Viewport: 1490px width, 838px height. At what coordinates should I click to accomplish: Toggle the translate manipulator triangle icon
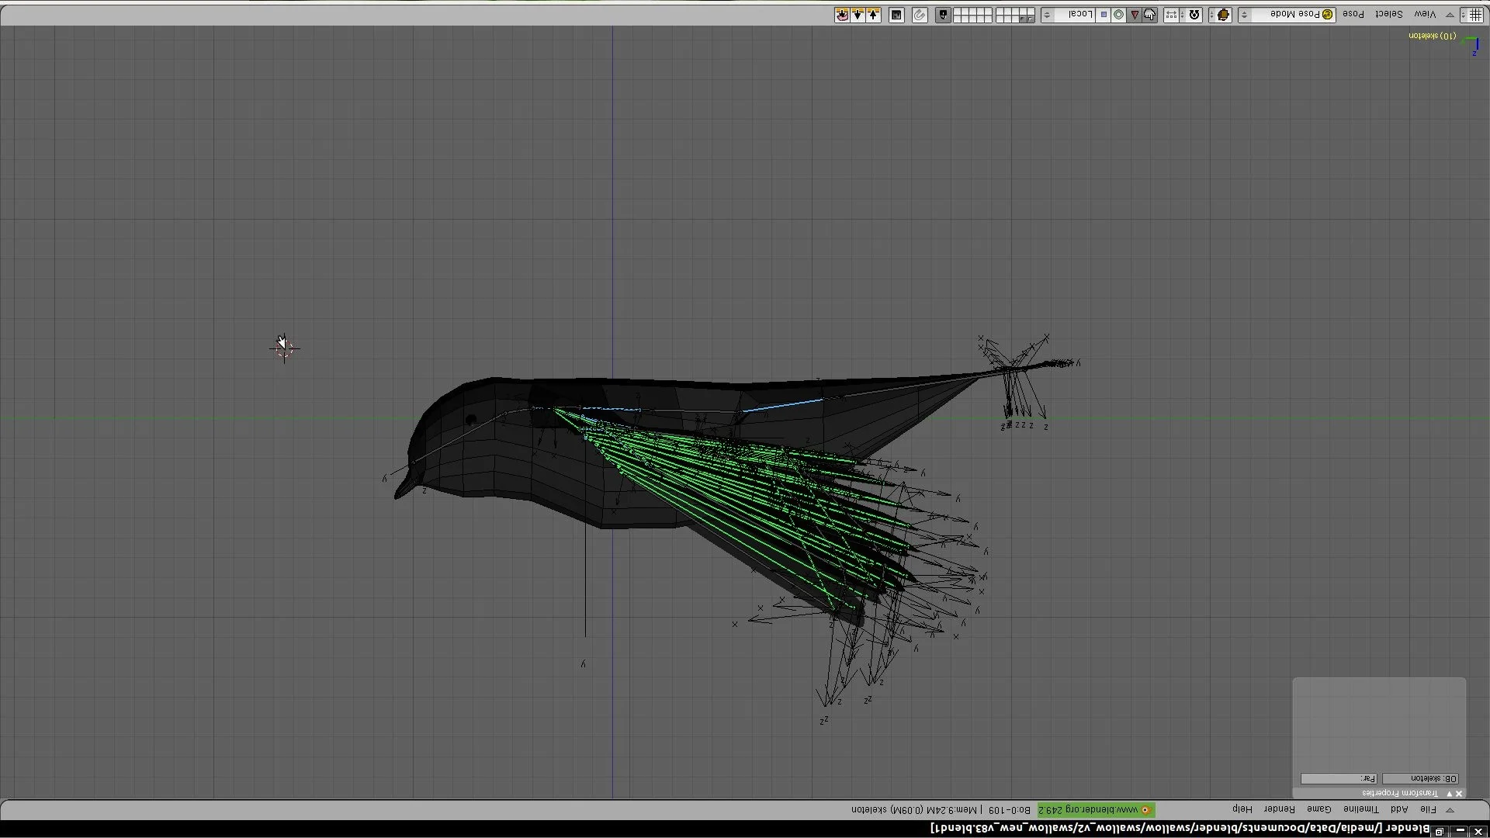point(1134,15)
